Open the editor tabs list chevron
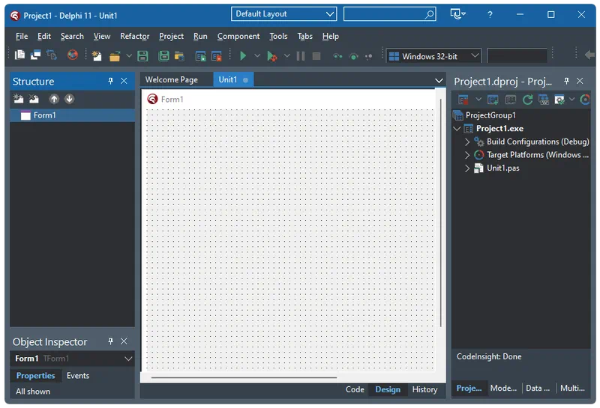Screen dimensions: 600x408 (x=439, y=81)
